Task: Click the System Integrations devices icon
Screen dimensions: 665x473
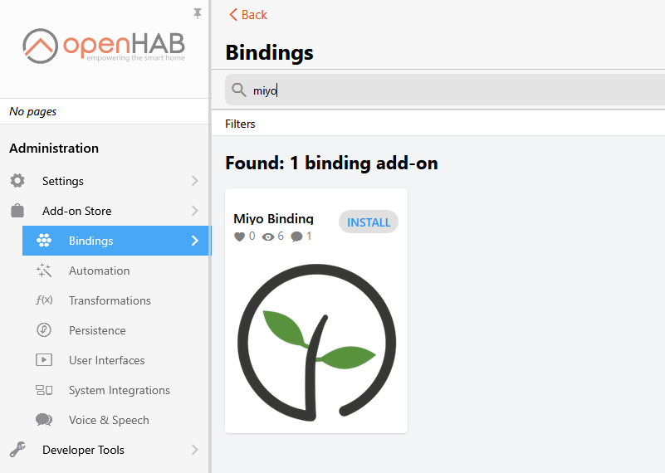Action: click(44, 390)
